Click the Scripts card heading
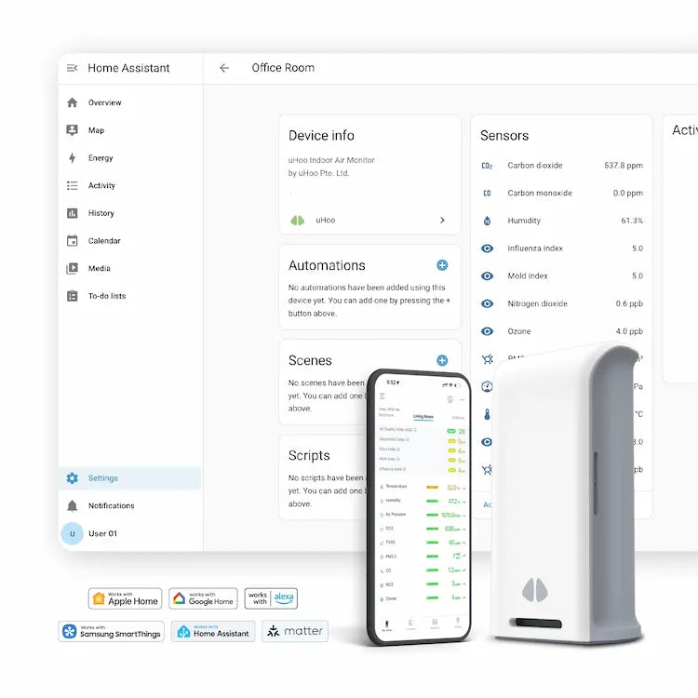The image size is (698, 698). [309, 455]
